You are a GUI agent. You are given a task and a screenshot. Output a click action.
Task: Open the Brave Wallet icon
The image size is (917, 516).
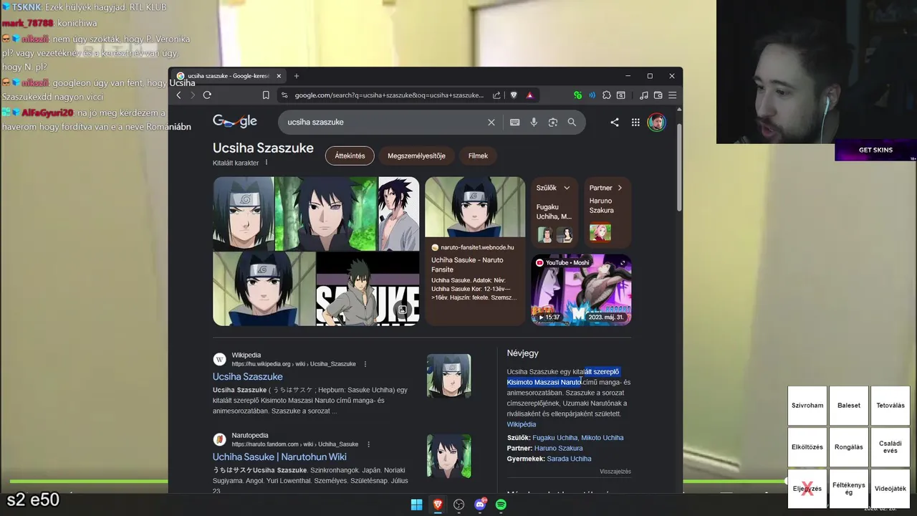coord(658,95)
